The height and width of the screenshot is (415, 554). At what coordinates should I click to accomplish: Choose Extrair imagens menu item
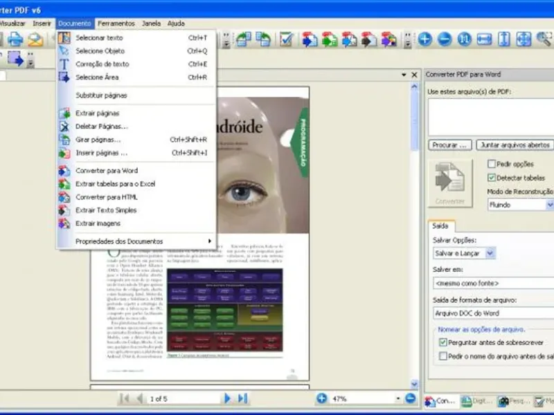[x=137, y=223]
